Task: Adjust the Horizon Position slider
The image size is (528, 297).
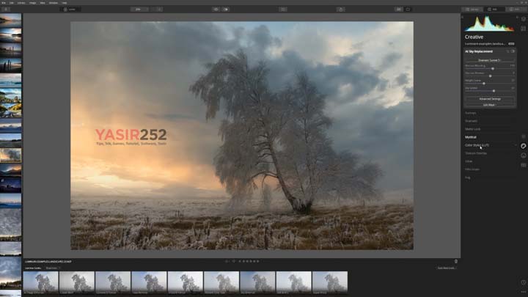Action: 490,75
